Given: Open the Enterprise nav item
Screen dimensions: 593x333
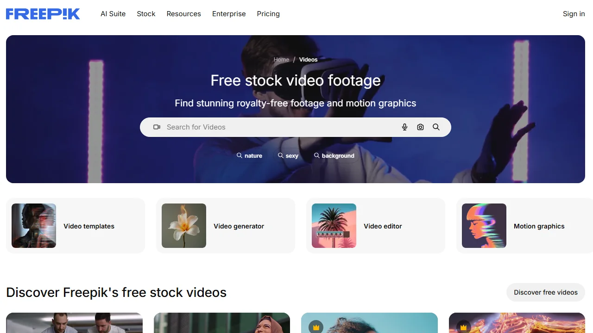Looking at the screenshot, I should [229, 14].
